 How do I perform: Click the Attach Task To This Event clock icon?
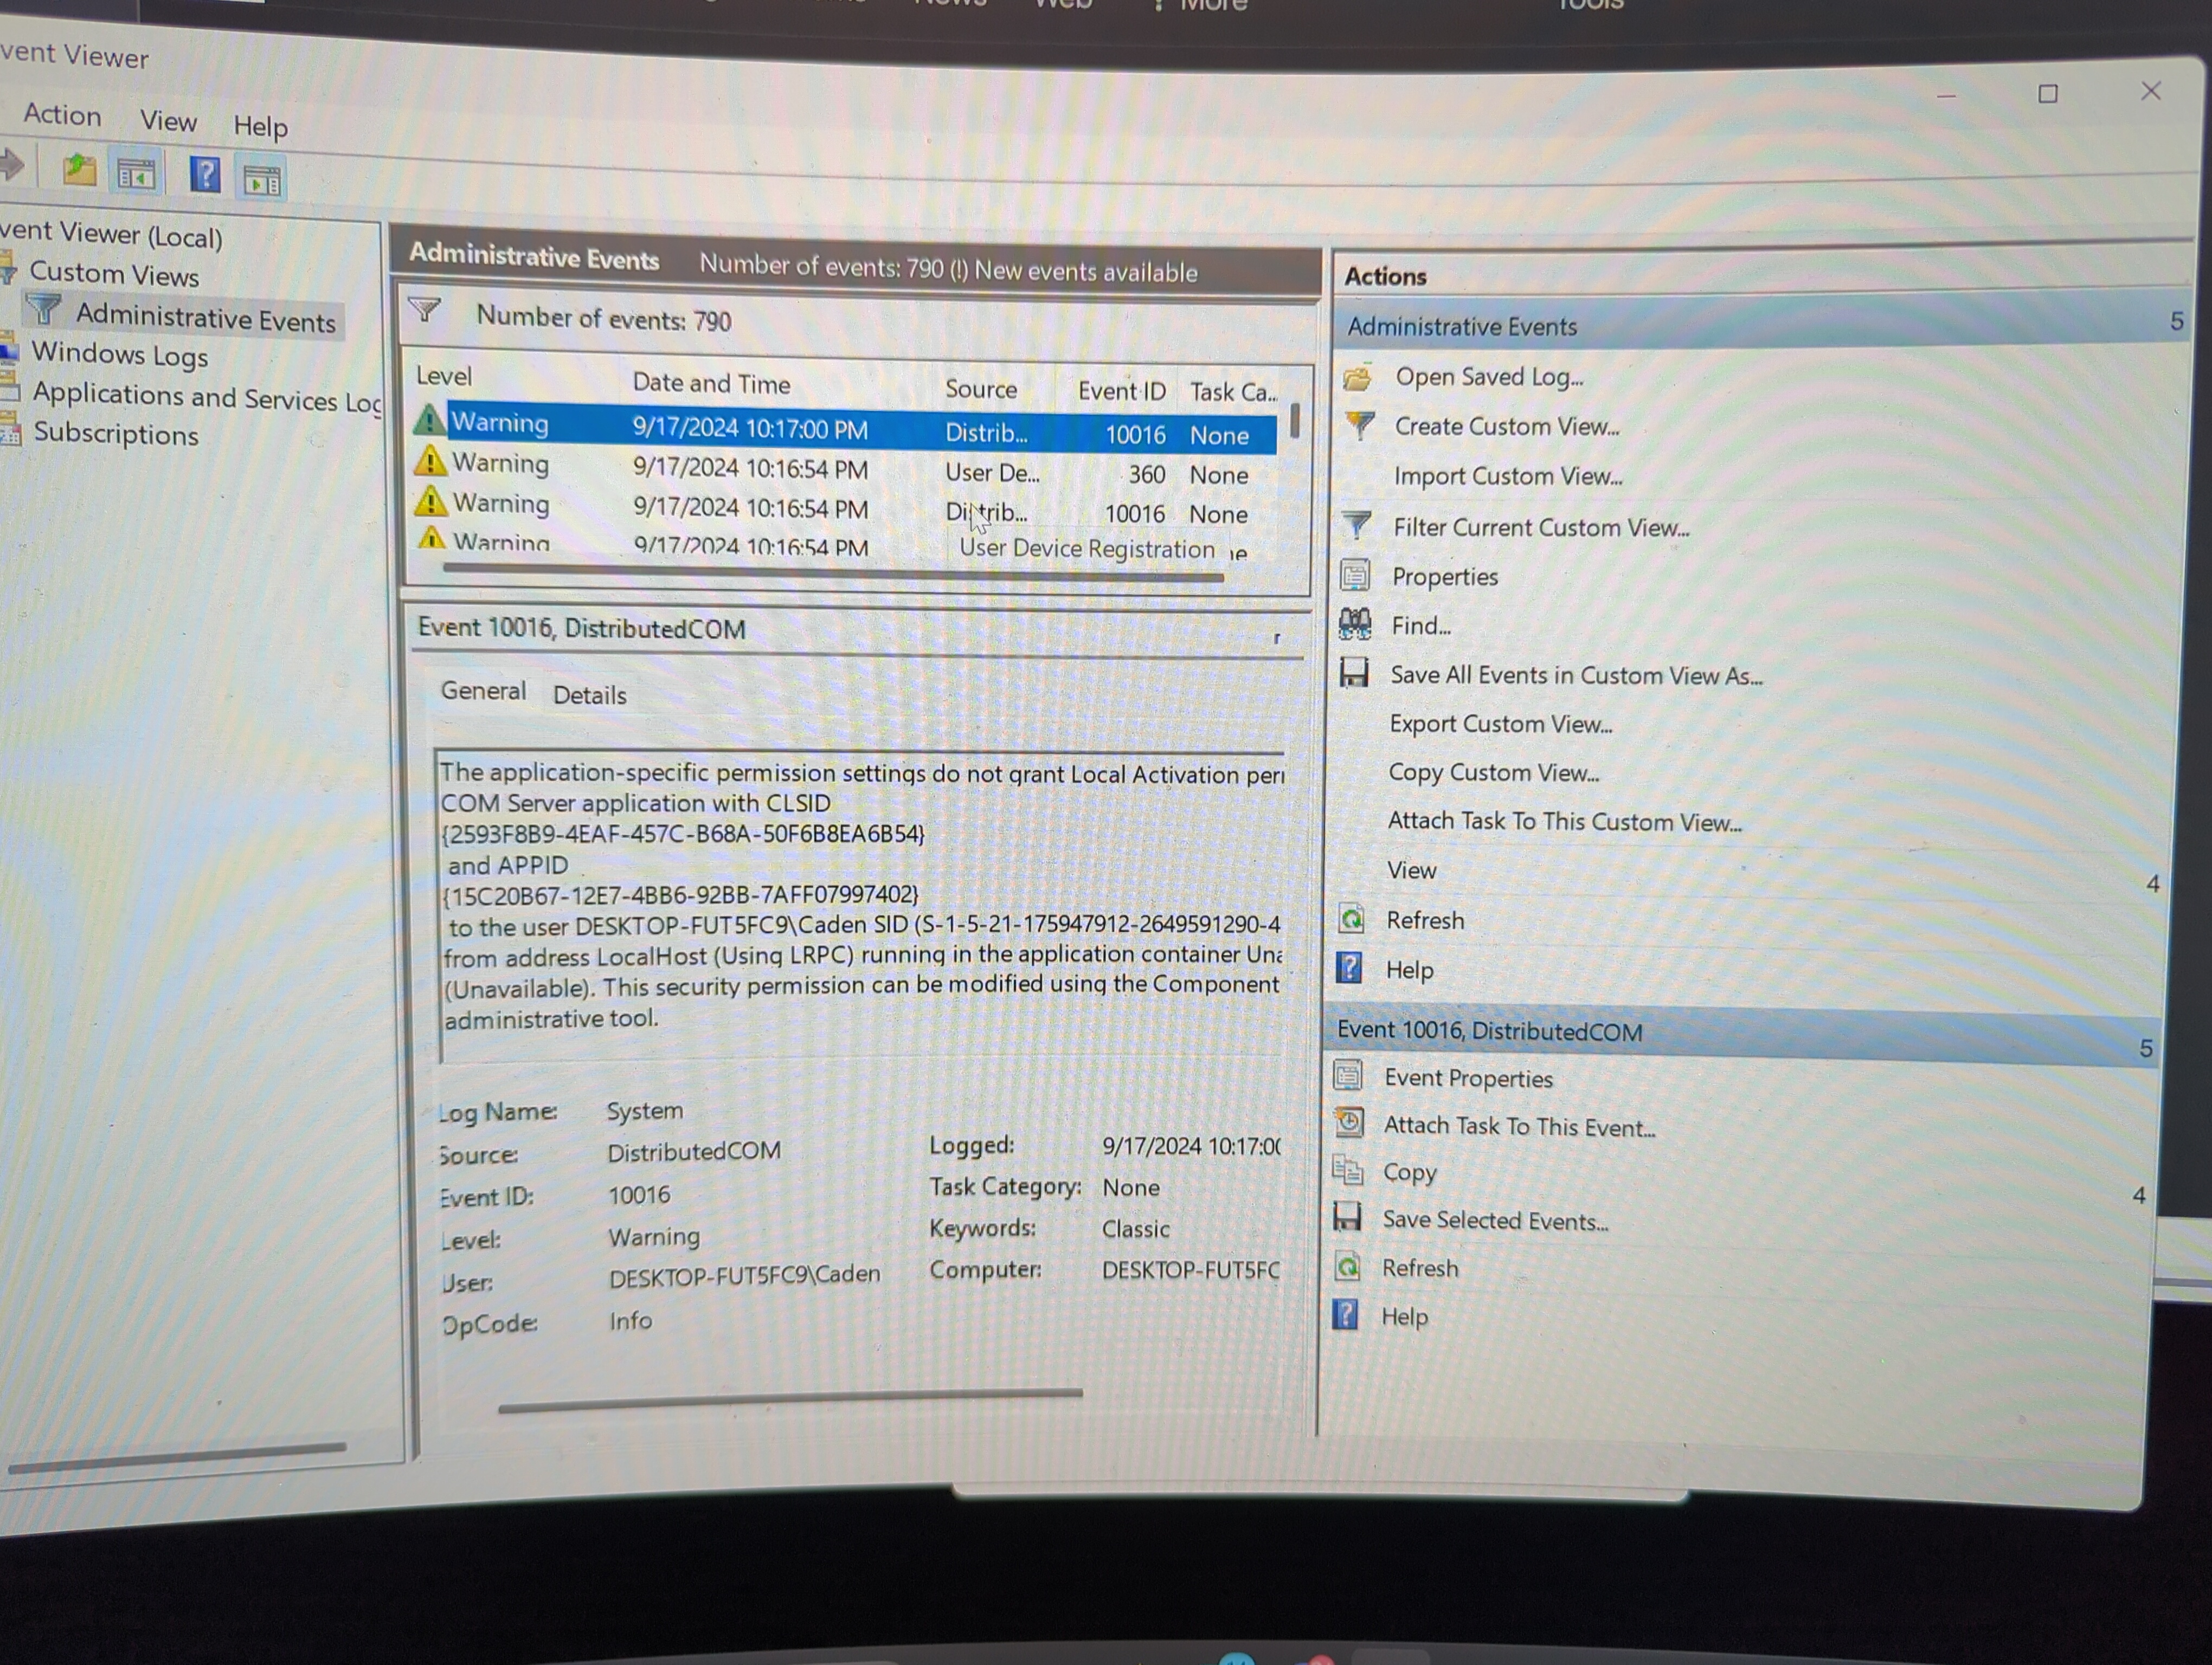click(1349, 1122)
